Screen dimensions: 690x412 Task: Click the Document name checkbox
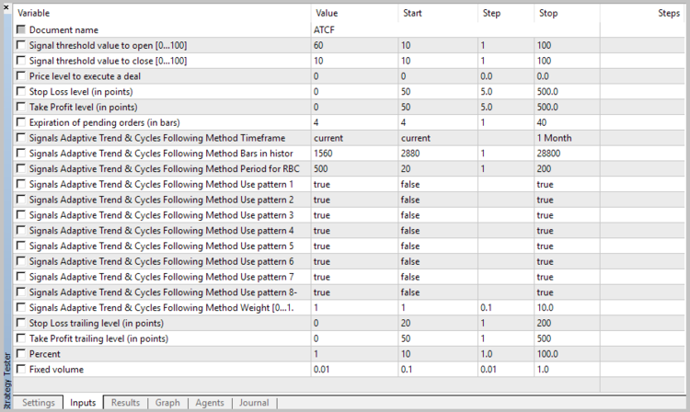tap(20, 29)
